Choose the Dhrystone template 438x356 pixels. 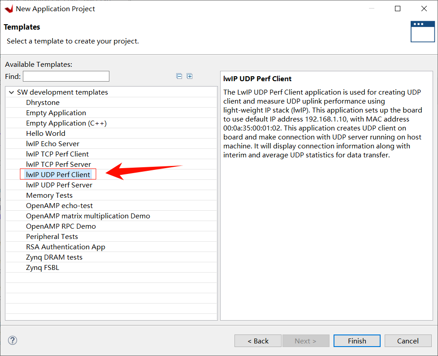(43, 102)
